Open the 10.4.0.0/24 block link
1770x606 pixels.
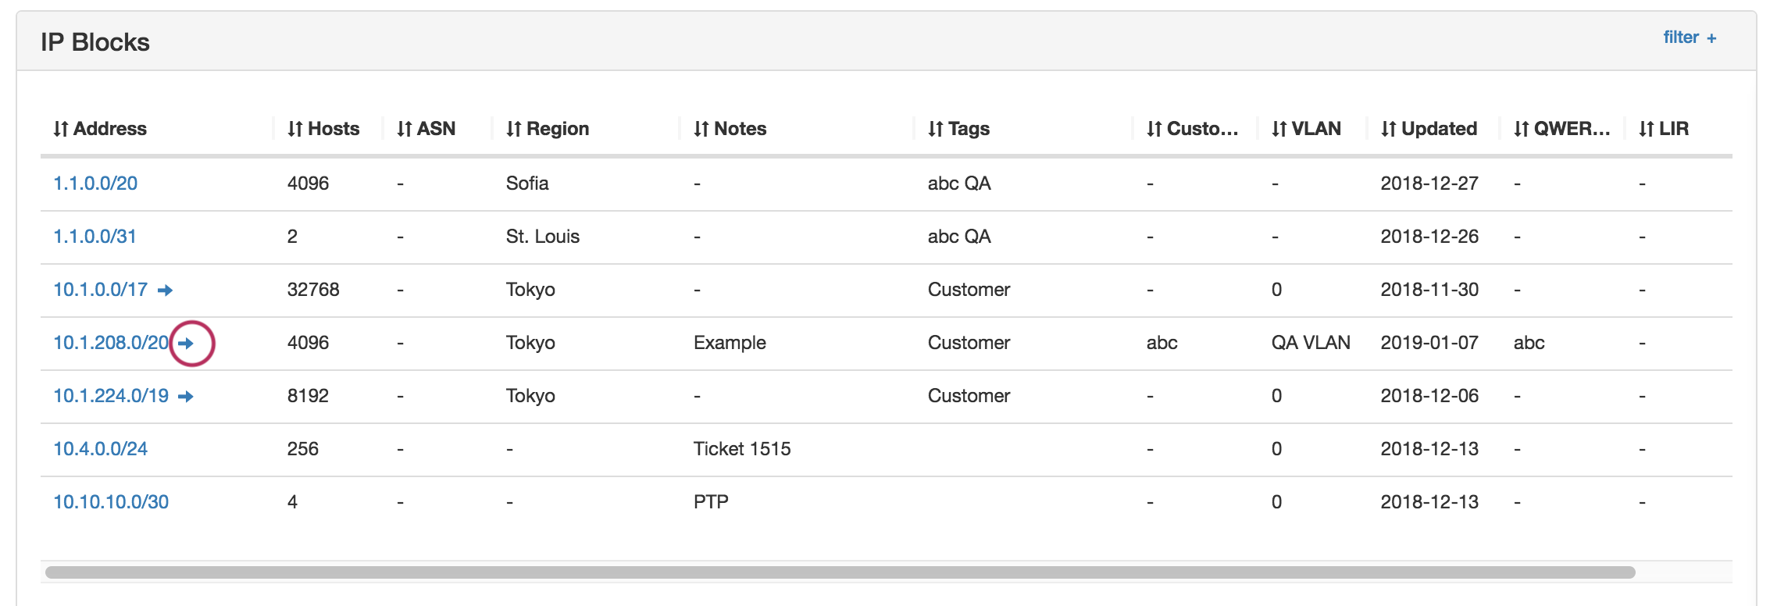100,449
